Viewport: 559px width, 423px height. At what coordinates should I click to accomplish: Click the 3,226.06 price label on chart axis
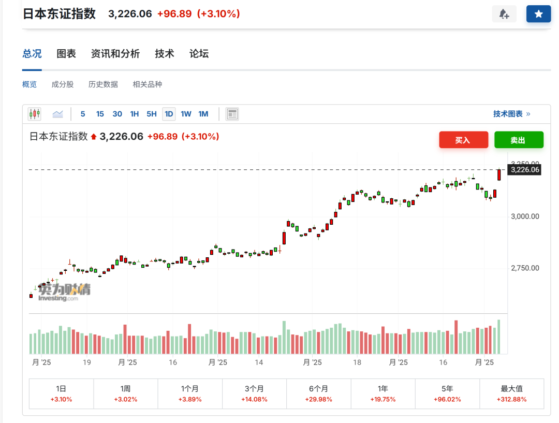pyautogui.click(x=525, y=170)
